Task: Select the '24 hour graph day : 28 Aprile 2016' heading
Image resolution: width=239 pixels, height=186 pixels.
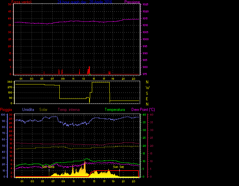Action: click(85, 2)
